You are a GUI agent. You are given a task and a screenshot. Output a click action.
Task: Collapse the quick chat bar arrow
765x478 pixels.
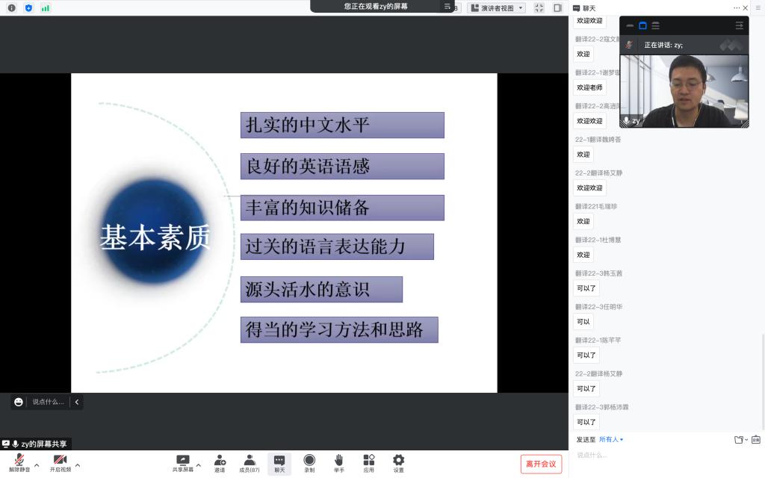[x=77, y=402]
